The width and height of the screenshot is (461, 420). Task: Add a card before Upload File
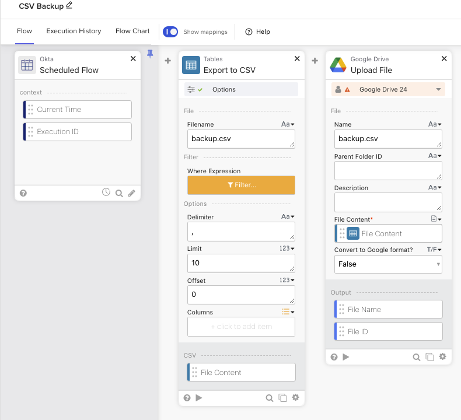click(315, 61)
